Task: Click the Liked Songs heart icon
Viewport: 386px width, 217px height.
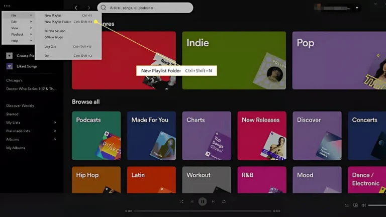Action: 10,66
